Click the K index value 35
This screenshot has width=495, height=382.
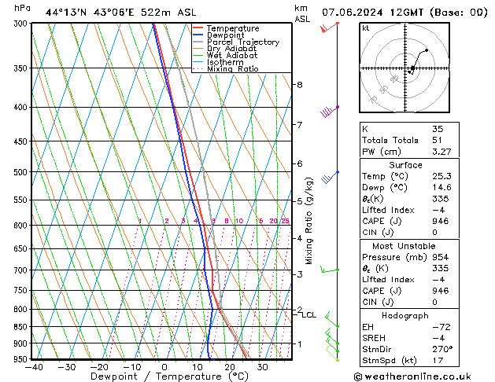tap(438, 129)
